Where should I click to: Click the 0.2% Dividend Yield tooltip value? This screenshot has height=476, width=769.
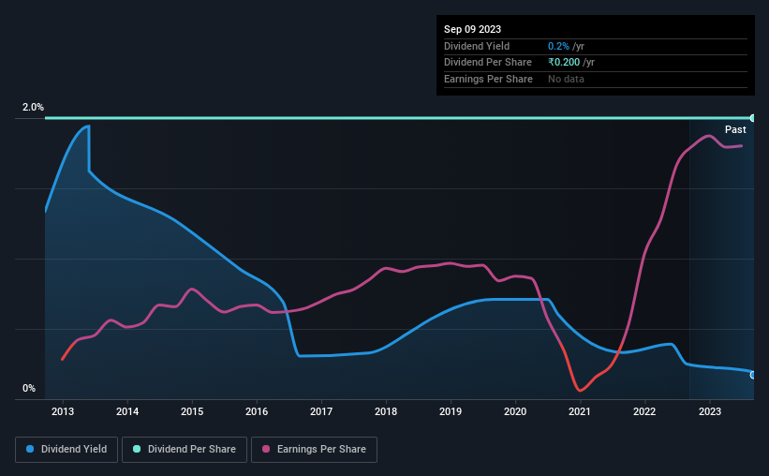(x=558, y=46)
